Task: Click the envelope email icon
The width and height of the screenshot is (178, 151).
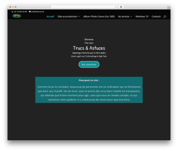Action: (30, 11)
